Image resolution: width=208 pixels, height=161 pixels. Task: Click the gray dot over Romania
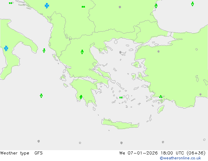[x=120, y=7]
